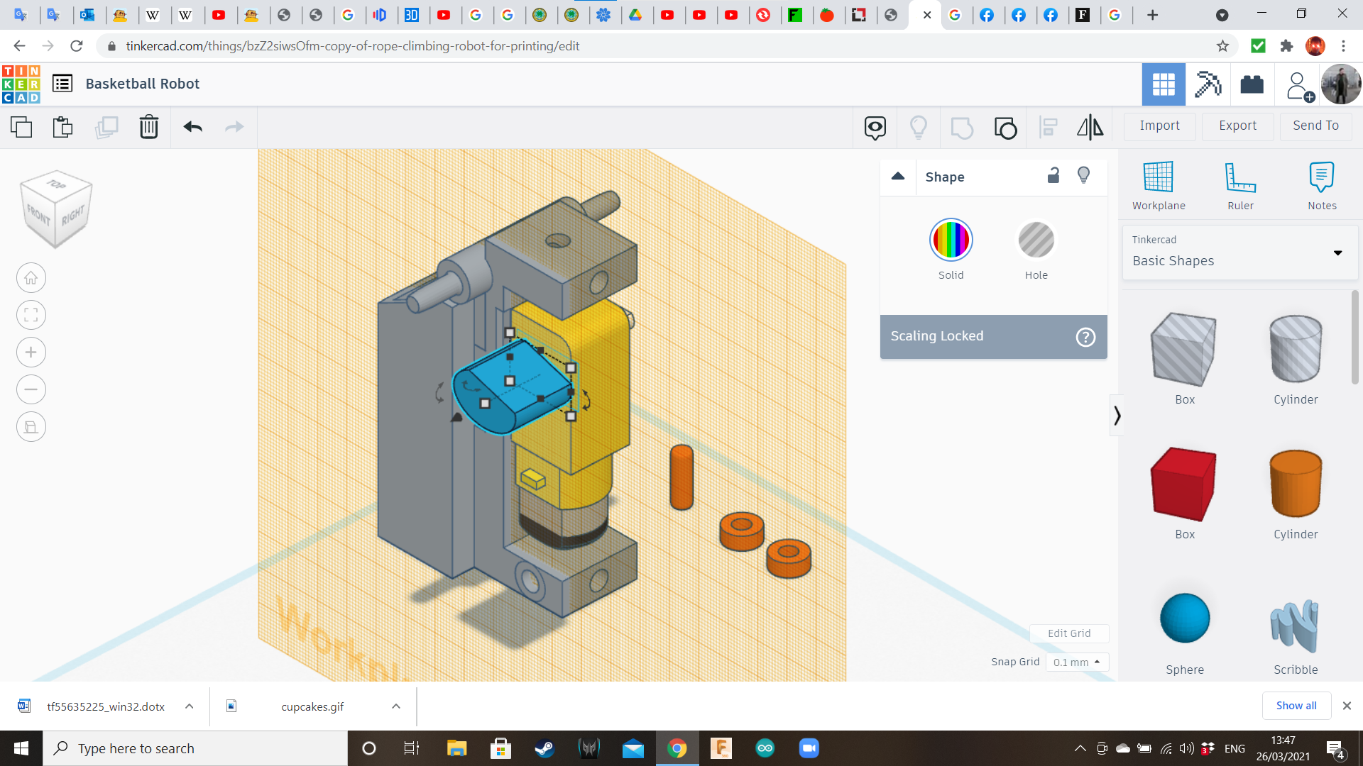Toggle shape visibility with the lightbulb

(1083, 174)
